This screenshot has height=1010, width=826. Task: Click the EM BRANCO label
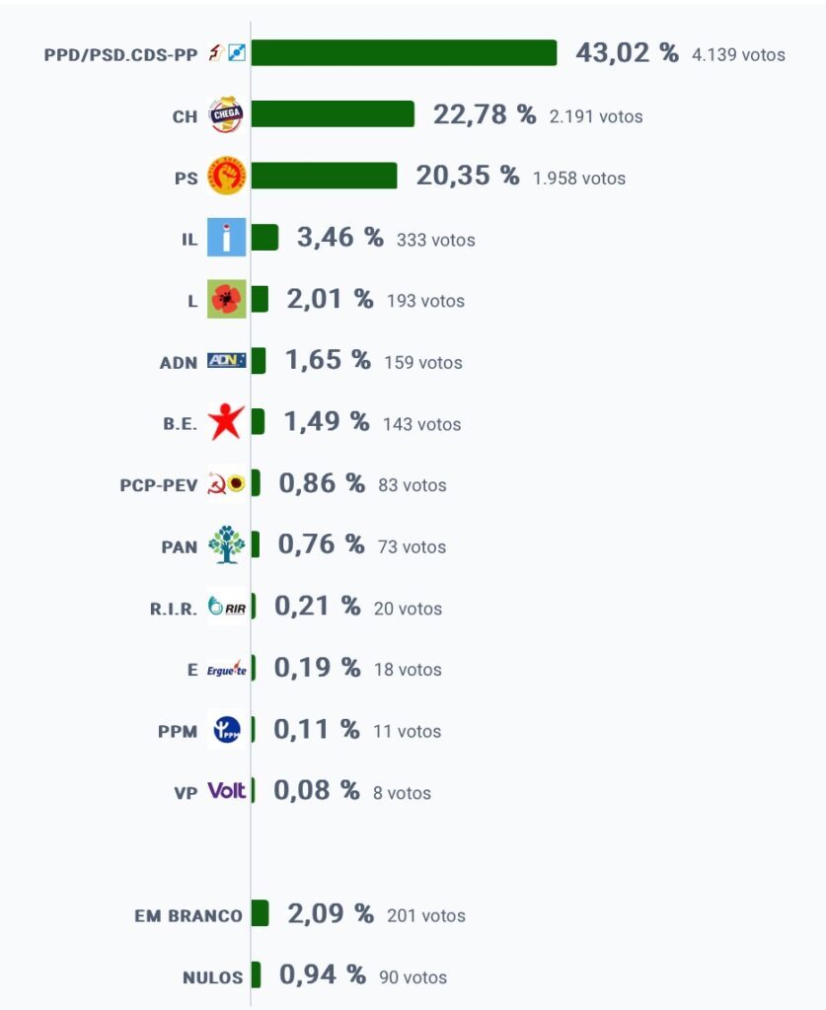click(188, 916)
